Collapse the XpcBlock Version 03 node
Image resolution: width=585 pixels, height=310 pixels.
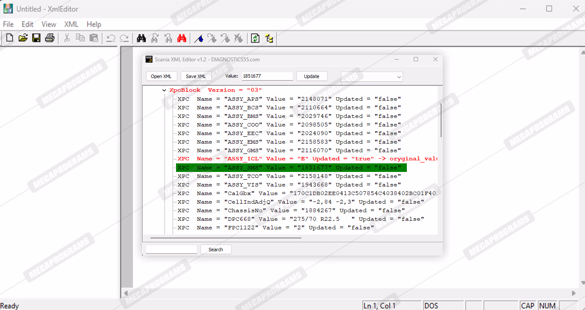click(164, 90)
